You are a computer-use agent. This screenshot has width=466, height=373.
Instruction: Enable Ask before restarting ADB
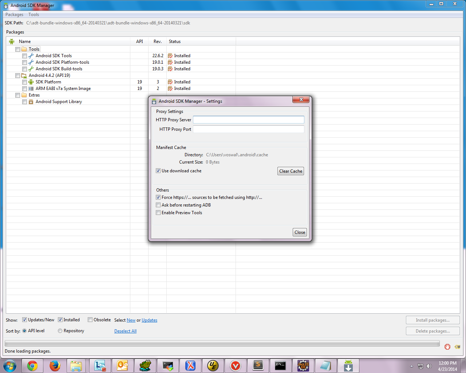tap(158, 205)
